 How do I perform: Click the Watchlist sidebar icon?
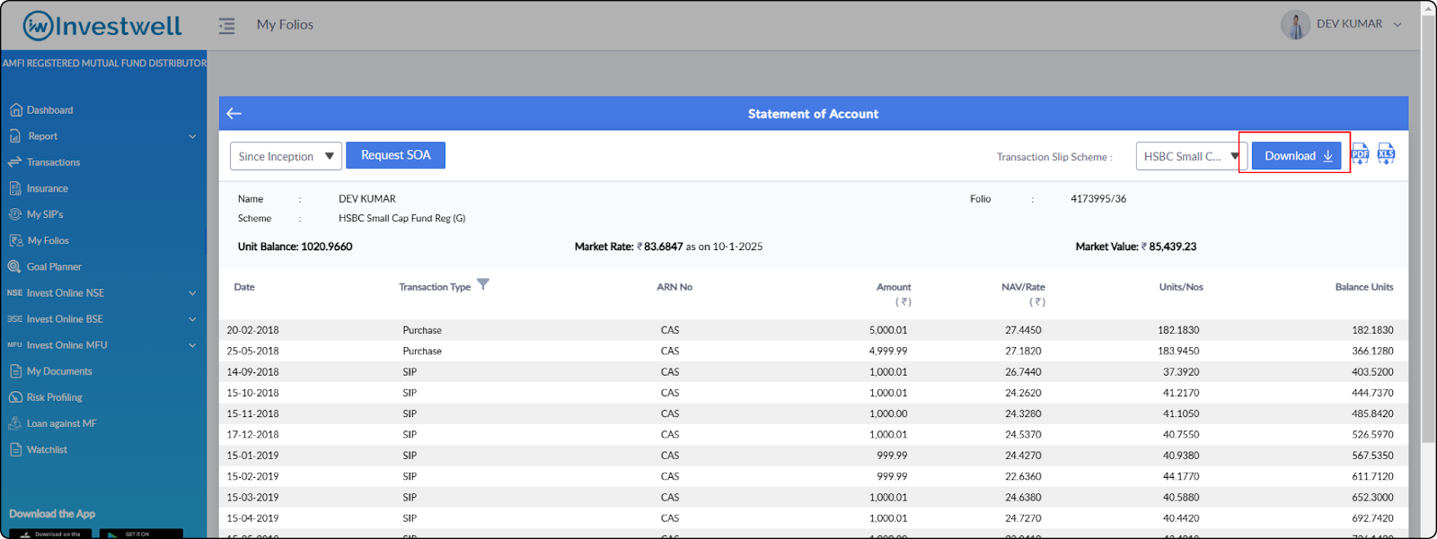15,449
